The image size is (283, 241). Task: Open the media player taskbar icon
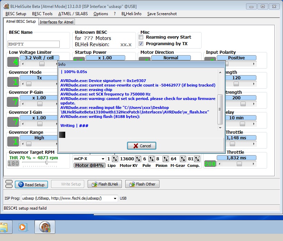pos(23,227)
